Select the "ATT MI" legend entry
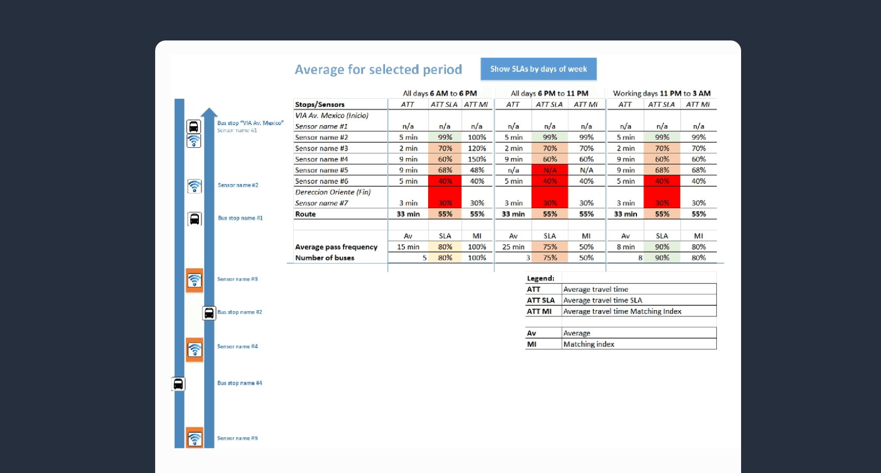This screenshot has width=881, height=473. (x=539, y=312)
